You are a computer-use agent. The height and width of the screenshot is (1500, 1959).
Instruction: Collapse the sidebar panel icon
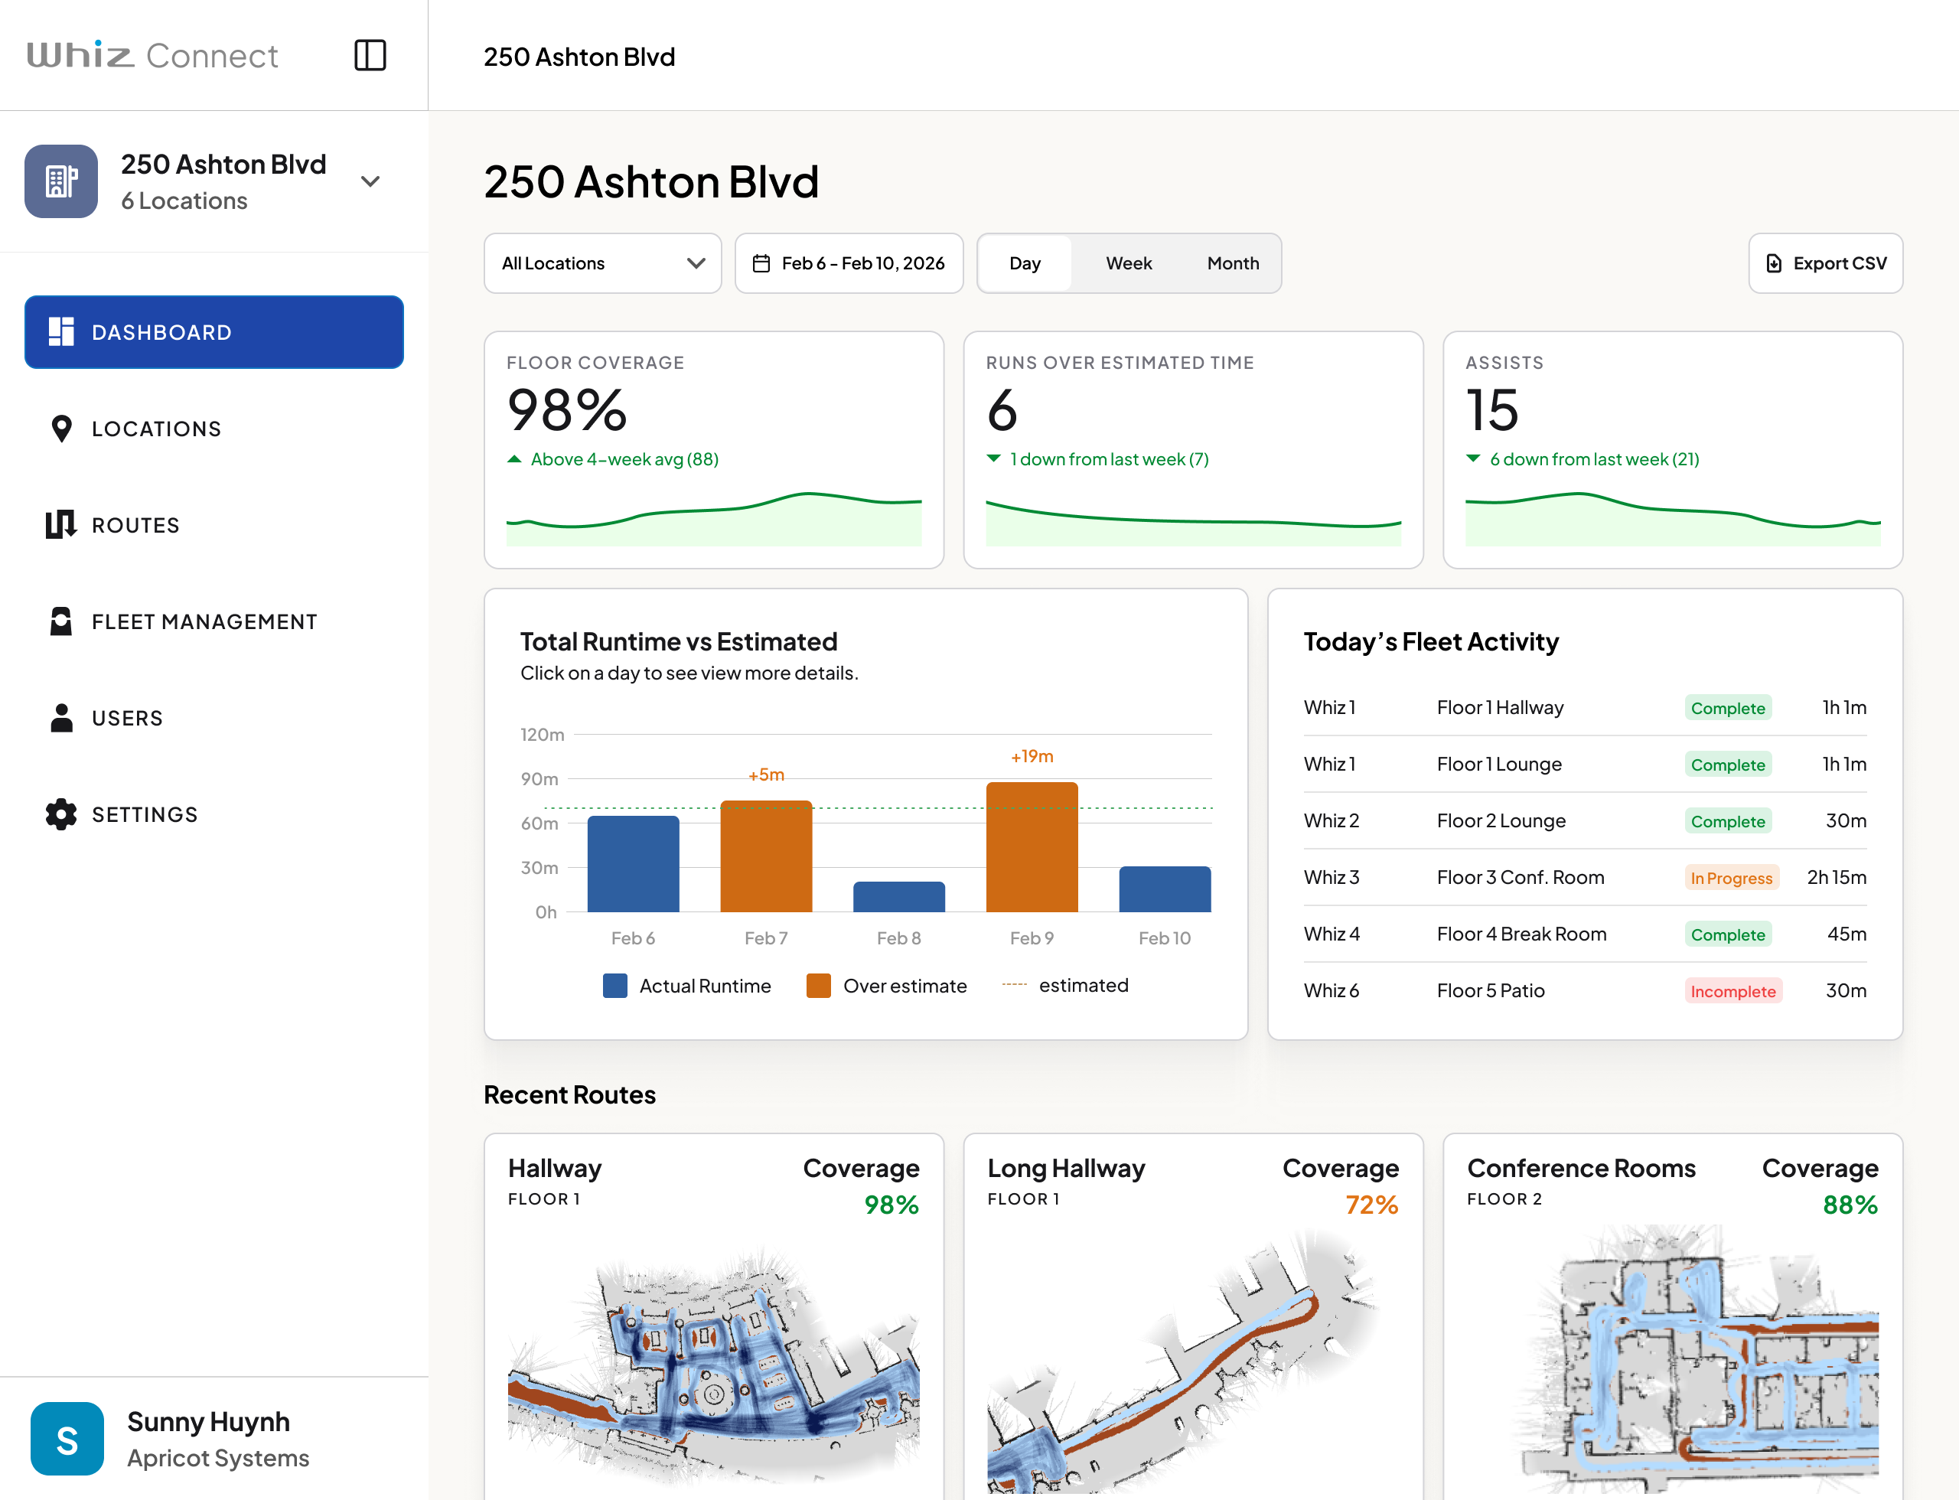pos(370,55)
